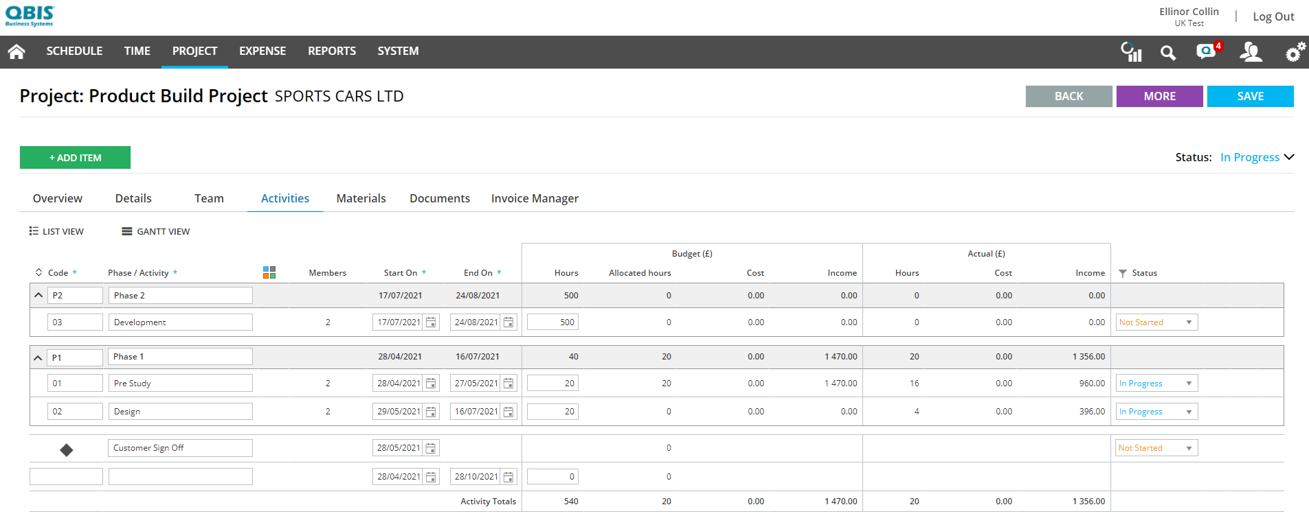Collapse the Phase 1 group
The width and height of the screenshot is (1309, 518).
click(38, 357)
